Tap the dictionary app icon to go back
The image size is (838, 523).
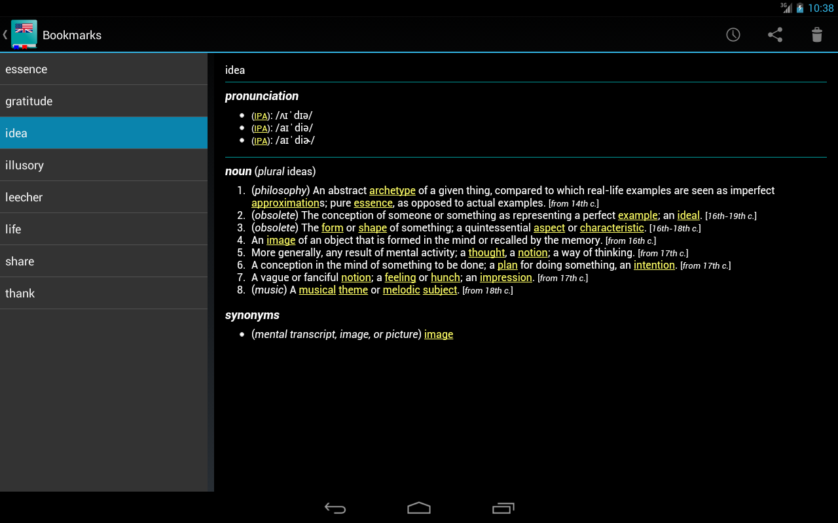coord(24,35)
